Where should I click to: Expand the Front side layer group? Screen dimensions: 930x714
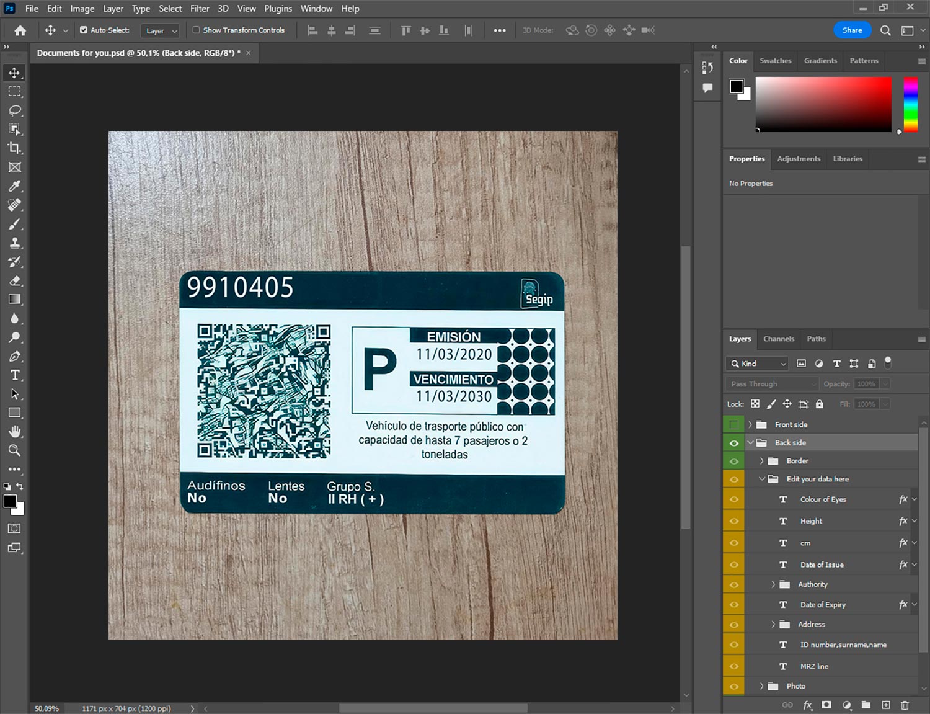[750, 425]
